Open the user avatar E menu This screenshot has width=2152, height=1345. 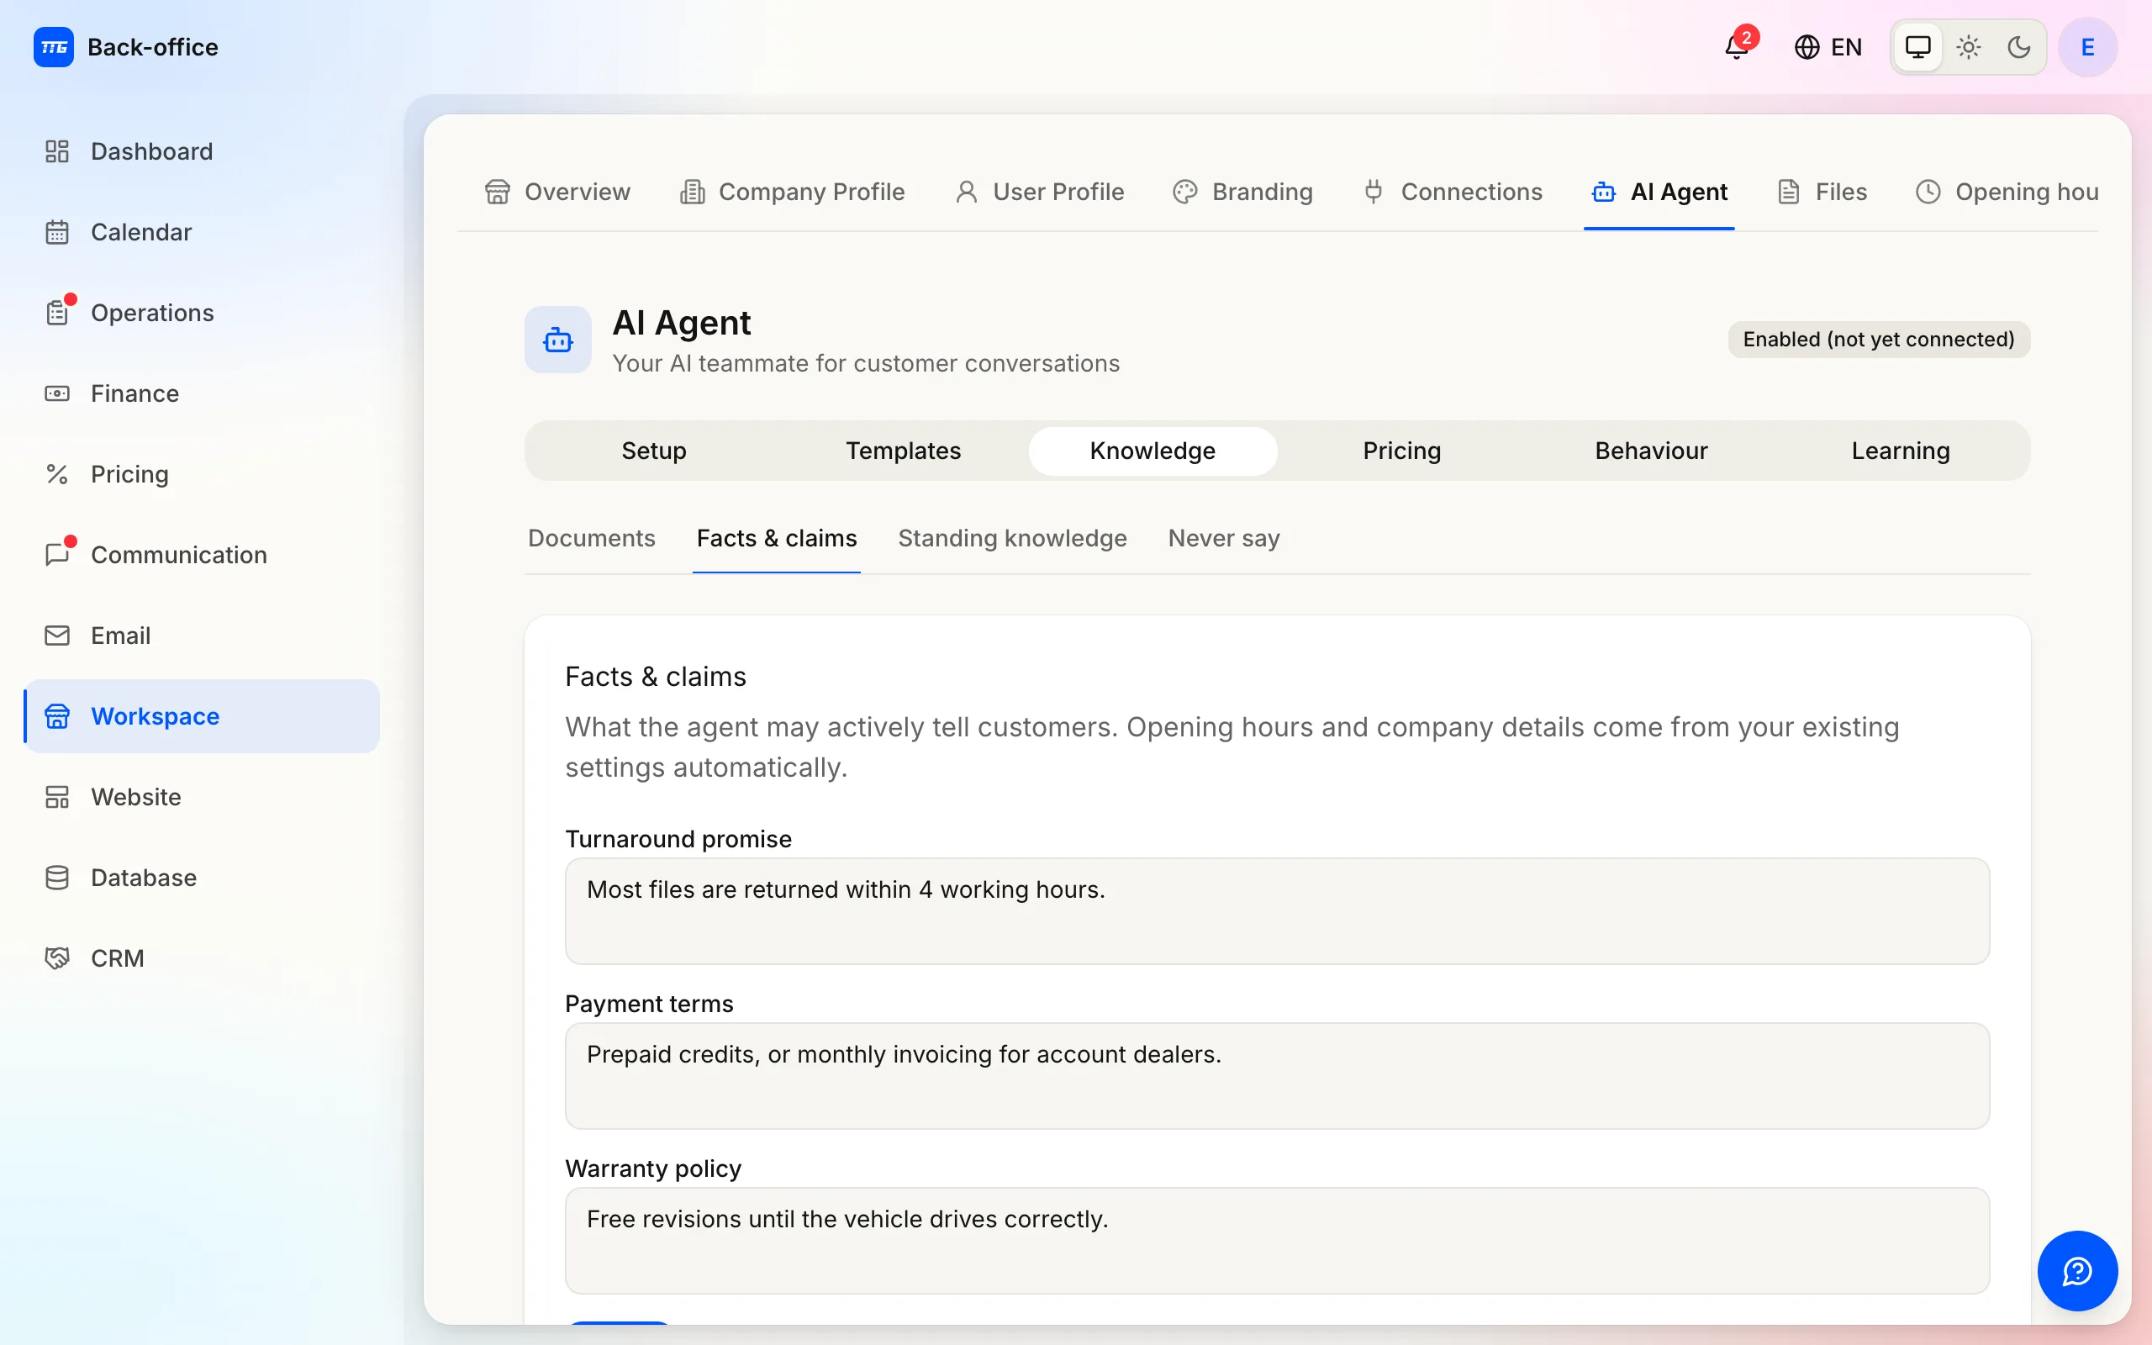(2087, 47)
